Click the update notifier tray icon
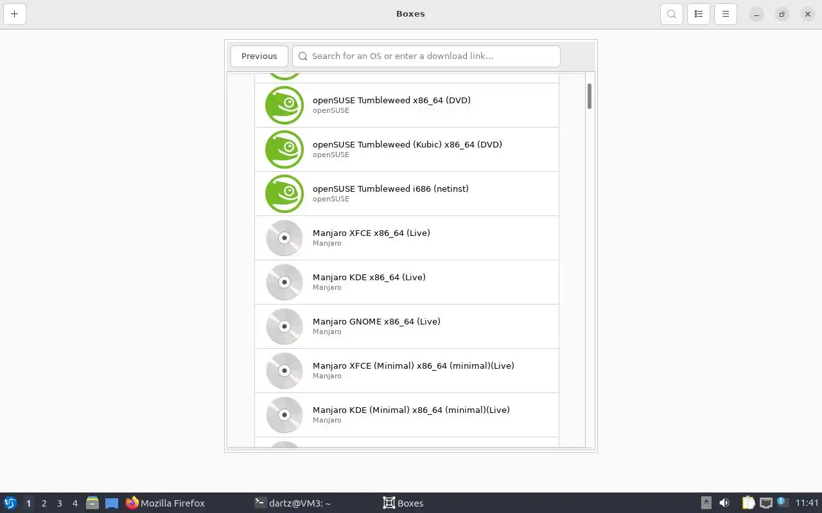822x513 pixels. 782,502
